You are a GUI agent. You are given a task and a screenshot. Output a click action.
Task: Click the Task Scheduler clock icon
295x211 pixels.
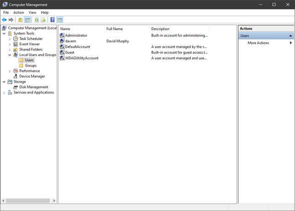tap(16, 39)
